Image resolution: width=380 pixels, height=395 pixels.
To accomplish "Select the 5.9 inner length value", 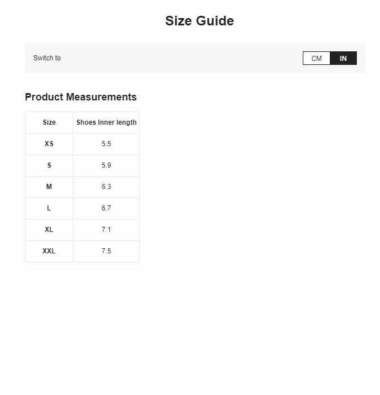I will tap(107, 165).
